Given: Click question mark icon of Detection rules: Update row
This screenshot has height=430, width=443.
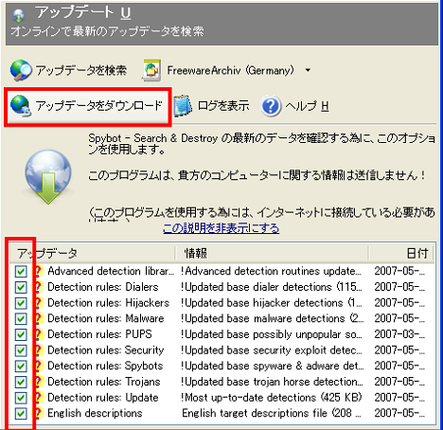Looking at the screenshot, I should click(x=38, y=398).
